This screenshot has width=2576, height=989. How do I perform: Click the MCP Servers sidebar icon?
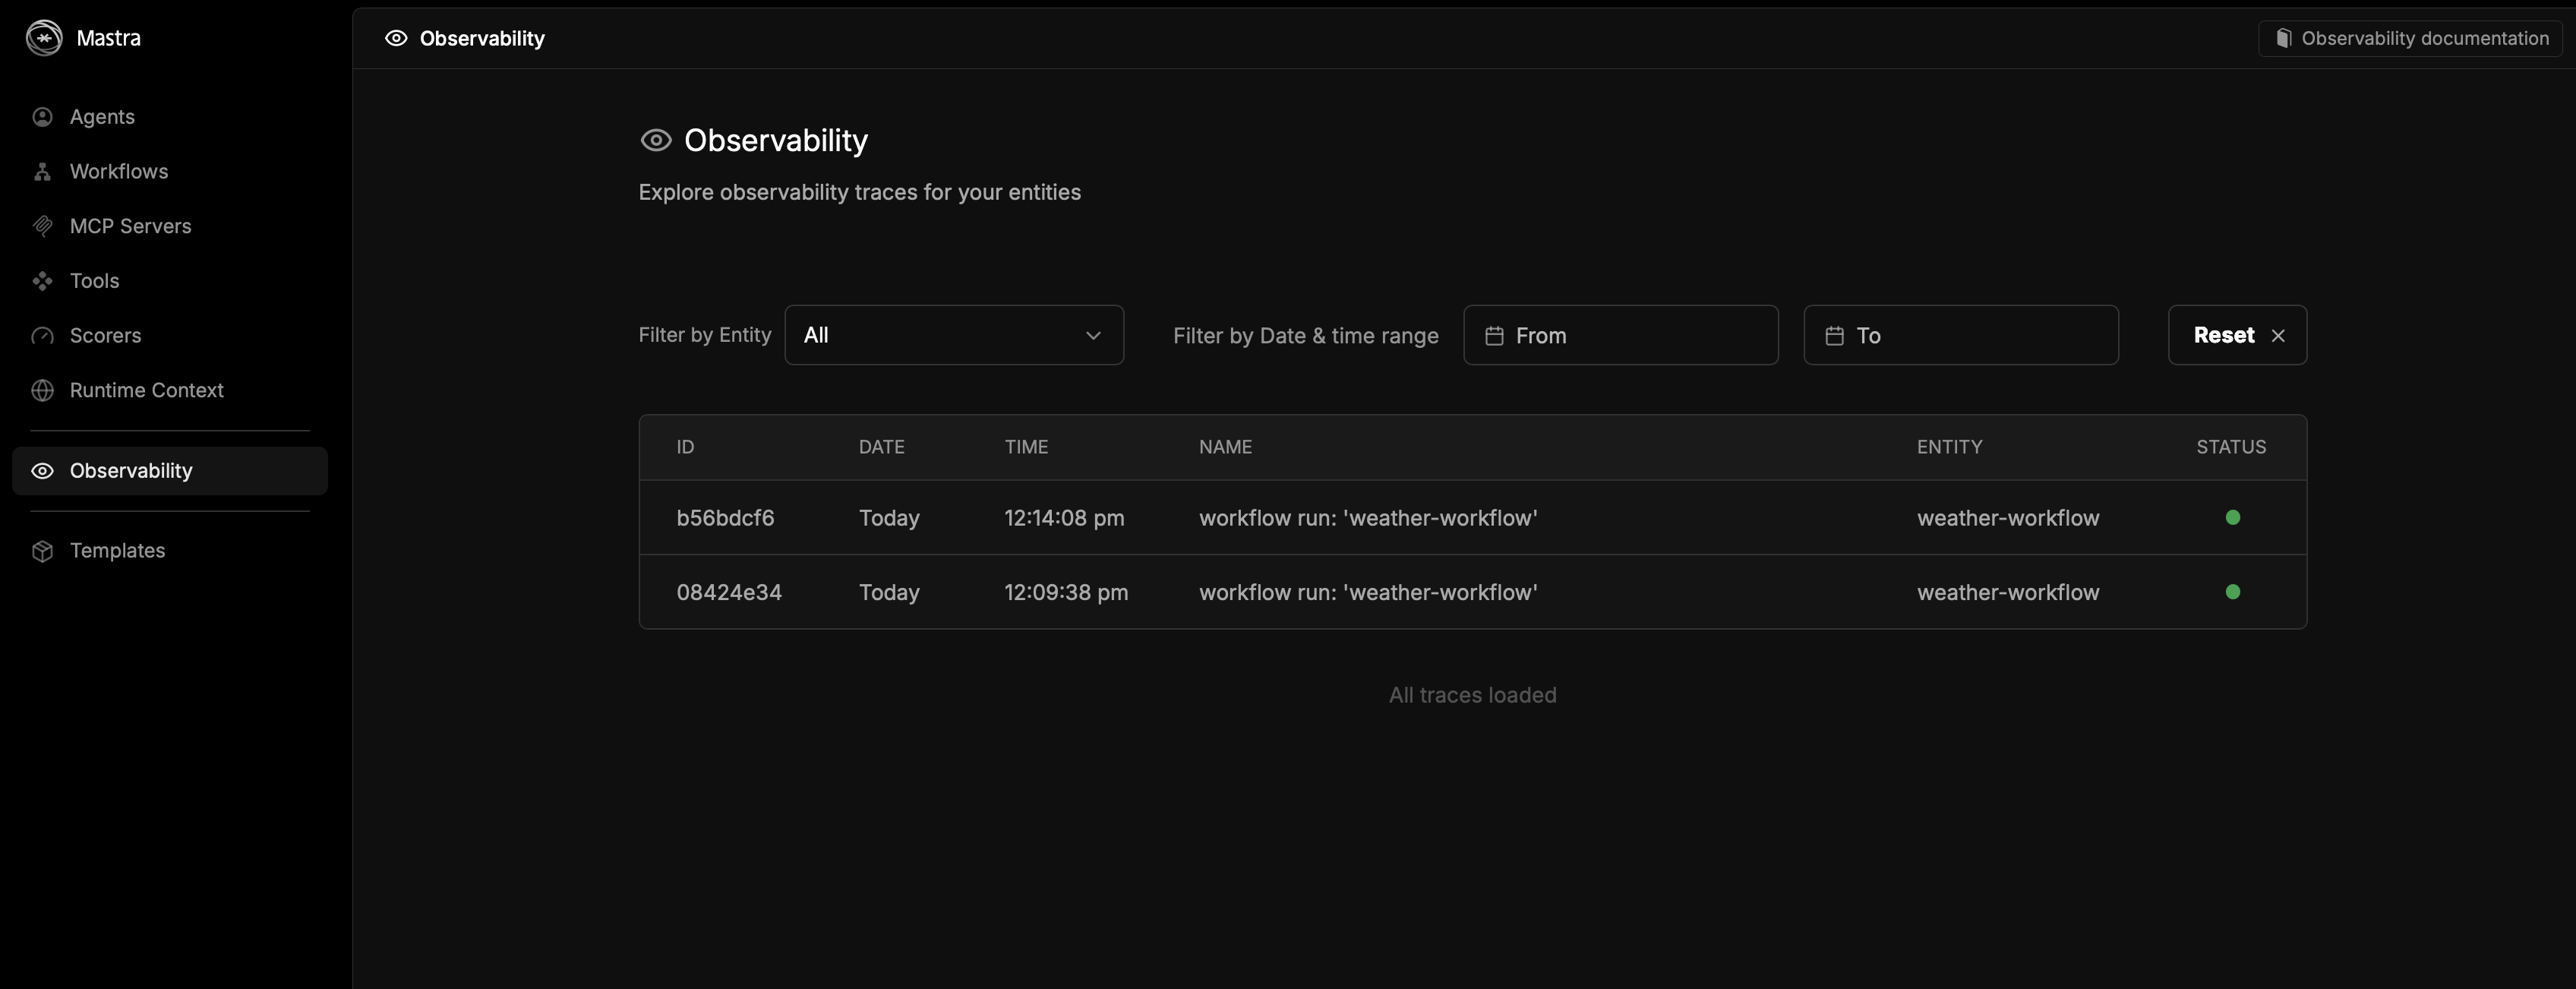(x=42, y=226)
